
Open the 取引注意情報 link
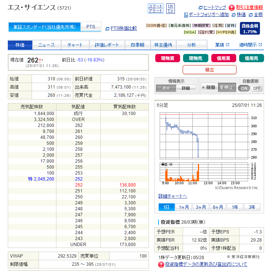tap(249, 7)
